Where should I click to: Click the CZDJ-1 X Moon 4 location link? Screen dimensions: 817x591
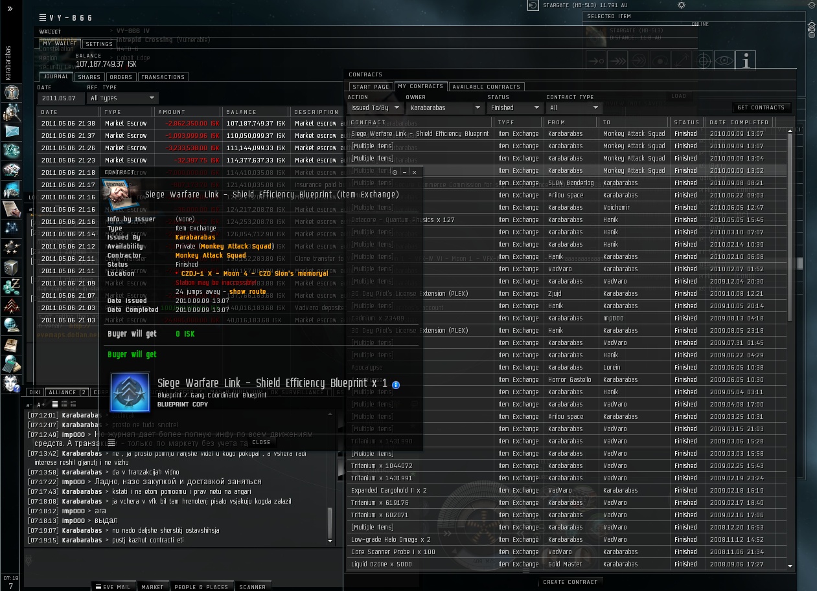tap(254, 274)
